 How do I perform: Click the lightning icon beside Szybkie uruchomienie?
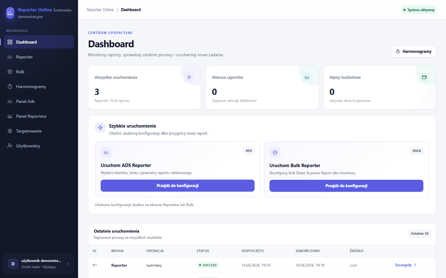pos(100,128)
